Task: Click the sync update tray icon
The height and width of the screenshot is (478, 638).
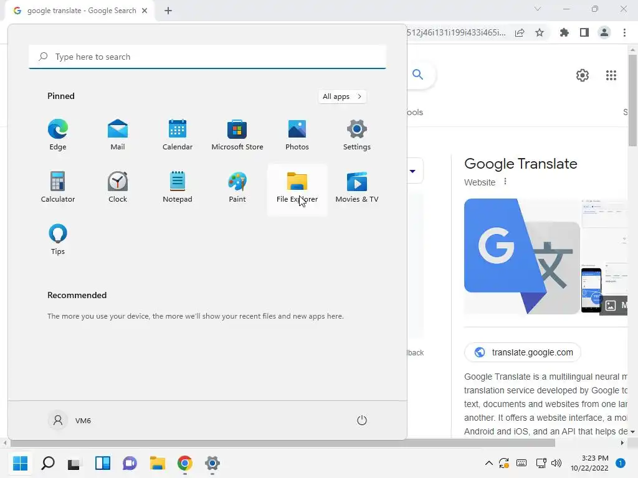Action: [x=504, y=463]
